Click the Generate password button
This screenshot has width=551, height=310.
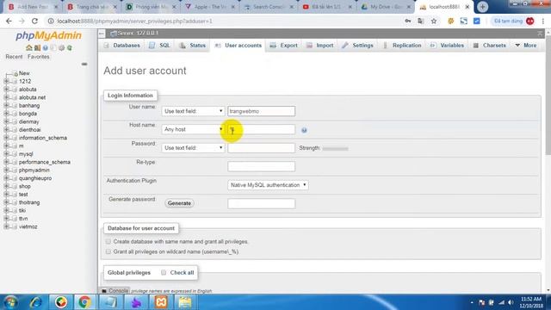click(x=179, y=203)
